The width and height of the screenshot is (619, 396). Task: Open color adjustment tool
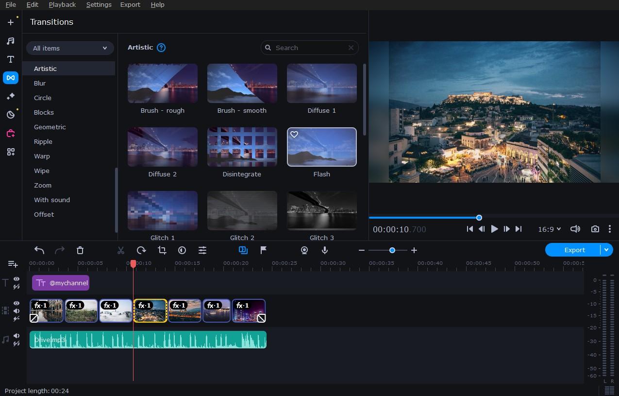tap(182, 250)
